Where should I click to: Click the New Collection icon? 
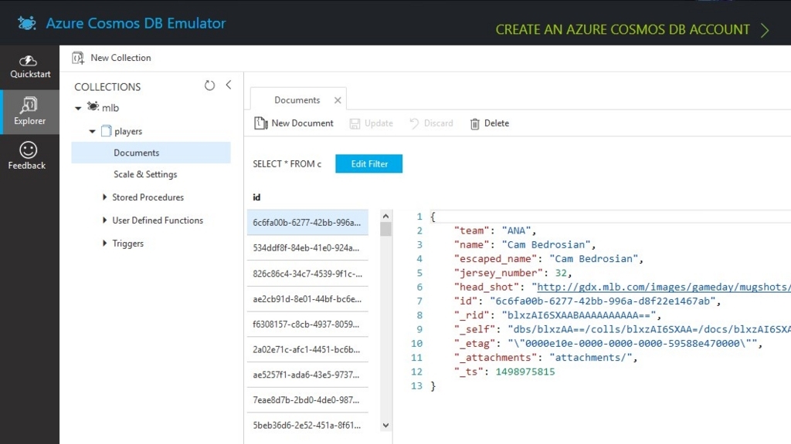point(78,58)
